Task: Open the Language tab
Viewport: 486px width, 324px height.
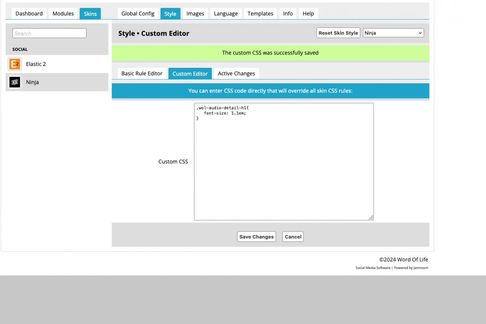Action: (226, 14)
